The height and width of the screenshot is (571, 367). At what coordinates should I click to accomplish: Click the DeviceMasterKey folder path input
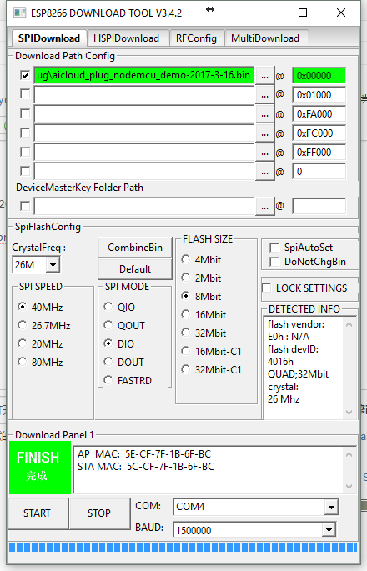click(x=144, y=206)
